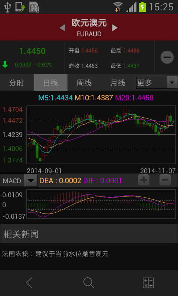This screenshot has height=296, width=178.
Task: Open the calculator icon in bottom bar
Action: click(148, 283)
